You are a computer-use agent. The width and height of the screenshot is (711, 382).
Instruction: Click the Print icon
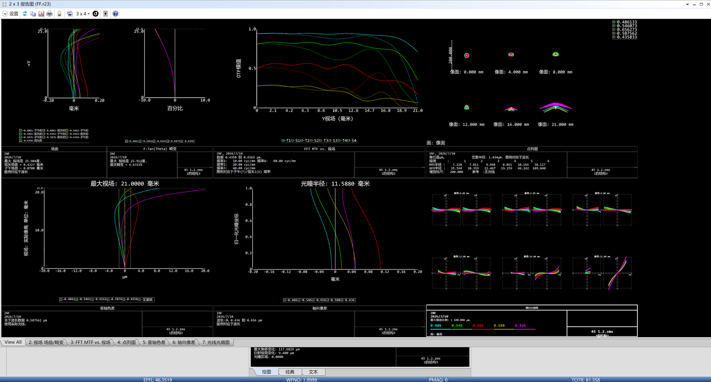tap(49, 14)
